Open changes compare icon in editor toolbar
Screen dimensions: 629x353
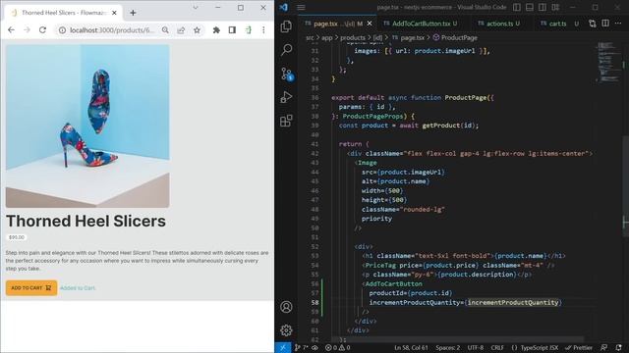point(592,24)
